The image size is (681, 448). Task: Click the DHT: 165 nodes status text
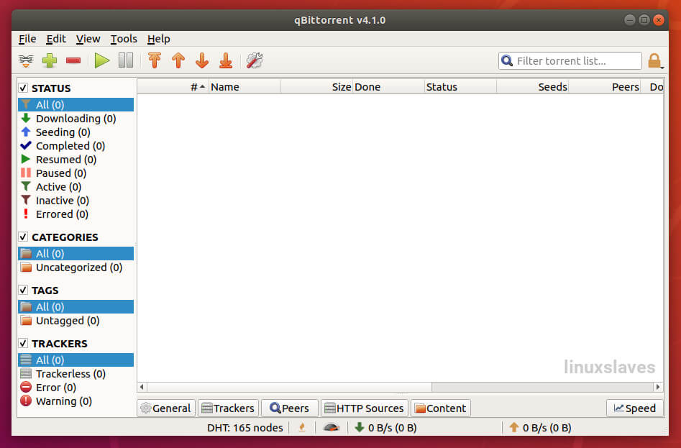pos(245,428)
